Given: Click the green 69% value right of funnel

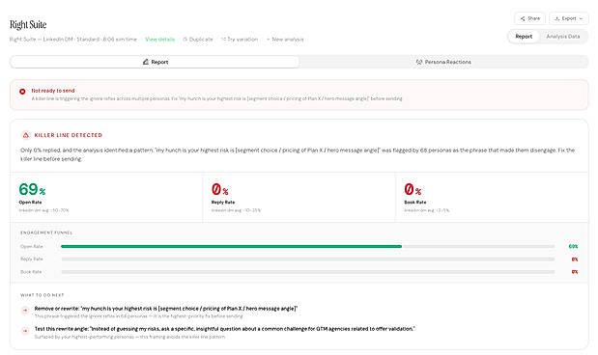Looking at the screenshot, I should (573, 246).
